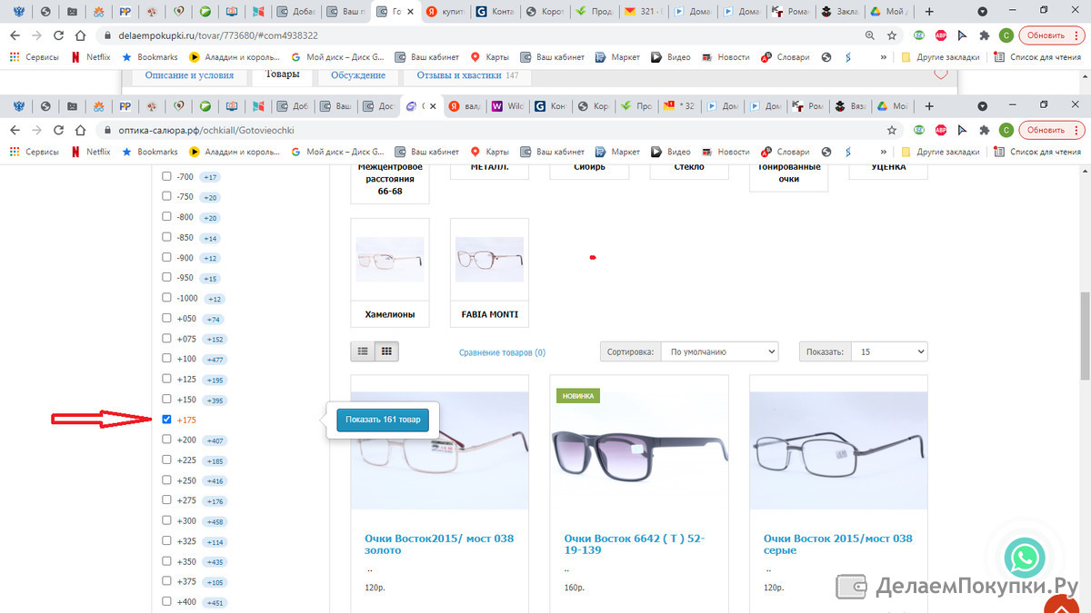Open a new tab in the delaempokupki window

tap(928, 12)
